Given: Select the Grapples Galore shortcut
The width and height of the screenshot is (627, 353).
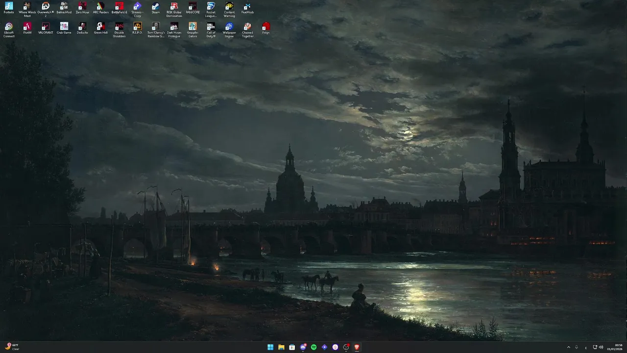Looking at the screenshot, I should tap(193, 30).
